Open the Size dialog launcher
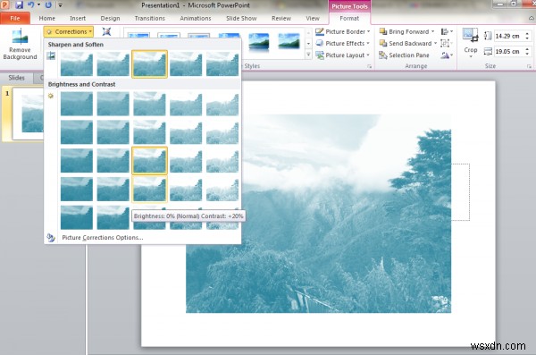The image size is (536, 355). click(x=529, y=66)
